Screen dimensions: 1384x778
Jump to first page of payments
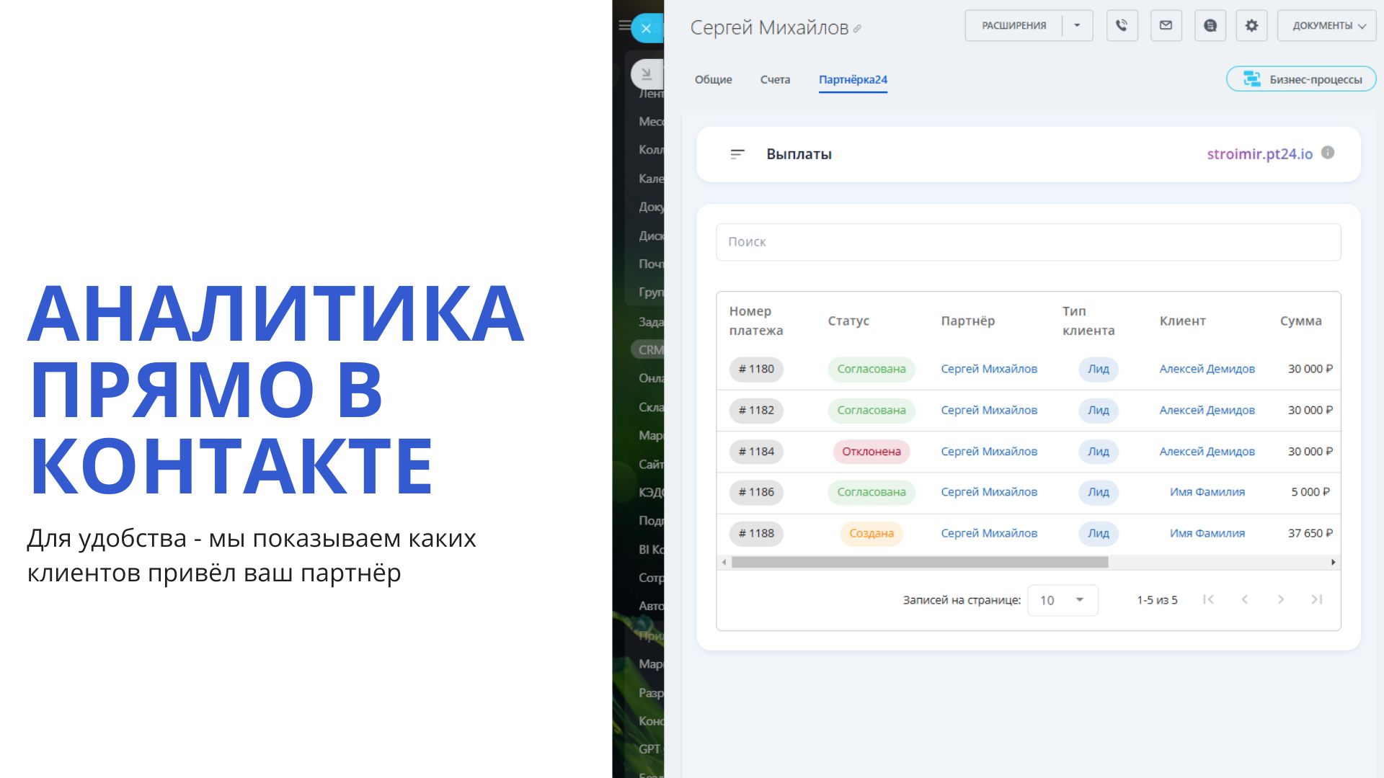point(1209,599)
